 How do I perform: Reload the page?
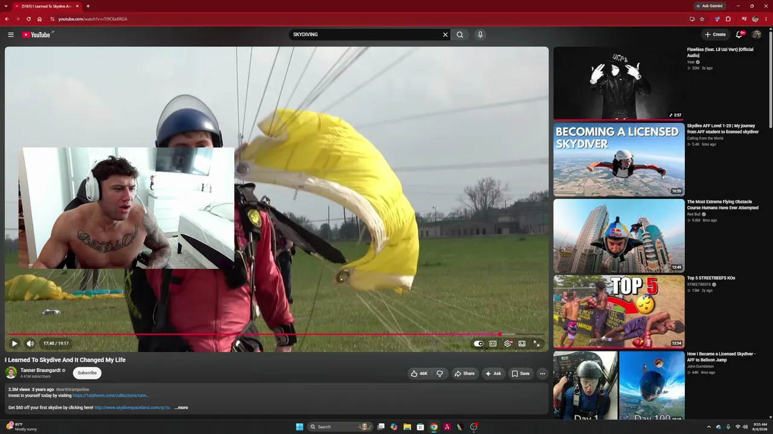point(28,19)
